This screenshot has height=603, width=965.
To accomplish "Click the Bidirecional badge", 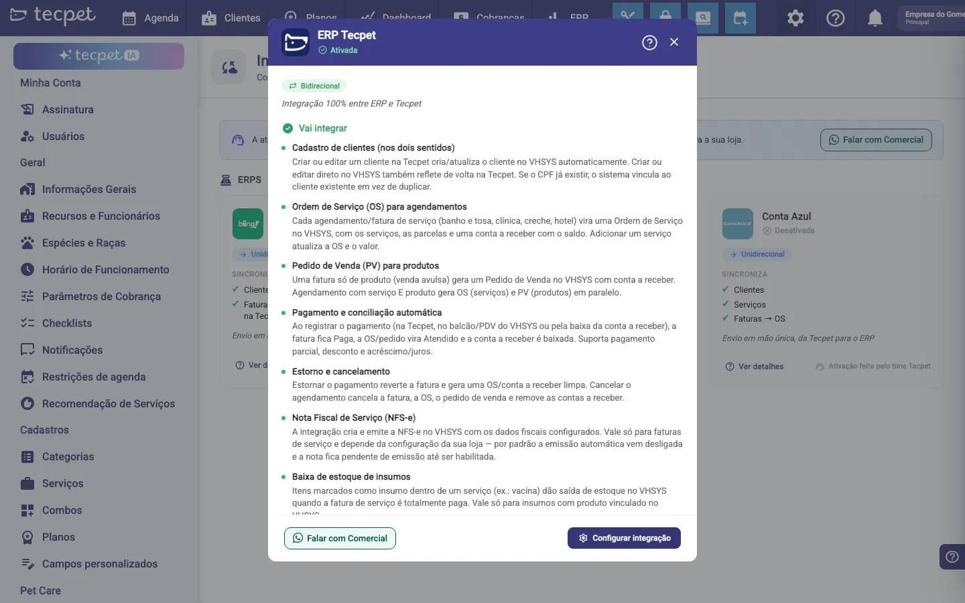I will click(x=314, y=86).
